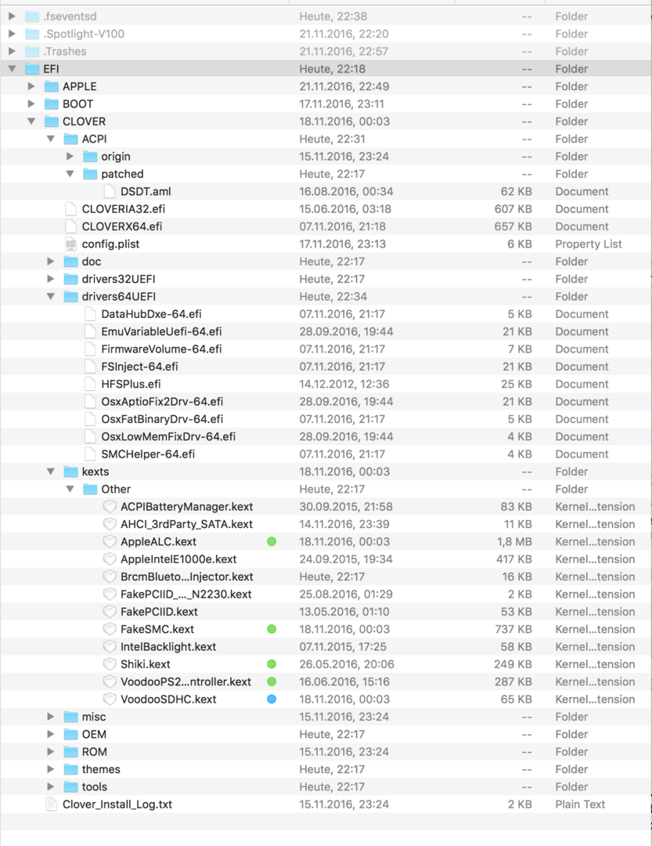Collapse the kexts folder
This screenshot has height=846, width=652.
coord(51,472)
